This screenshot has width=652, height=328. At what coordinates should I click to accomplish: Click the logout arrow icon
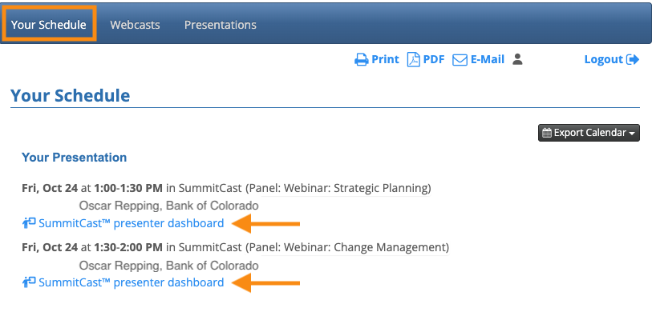tap(634, 60)
